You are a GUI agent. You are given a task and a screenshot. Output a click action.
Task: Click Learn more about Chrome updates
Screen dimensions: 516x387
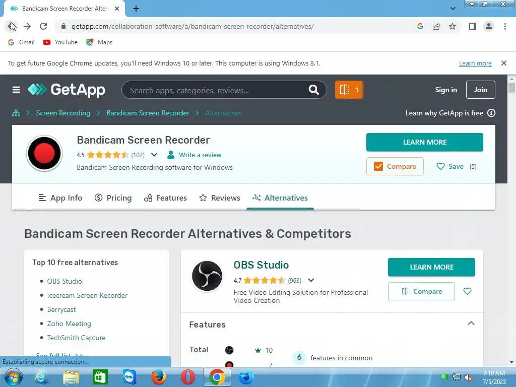[475, 63]
